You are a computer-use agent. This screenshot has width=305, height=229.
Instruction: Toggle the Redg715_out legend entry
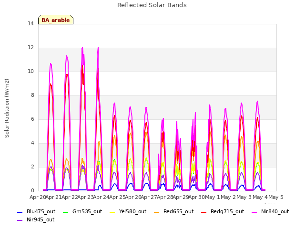pyautogui.click(x=223, y=211)
